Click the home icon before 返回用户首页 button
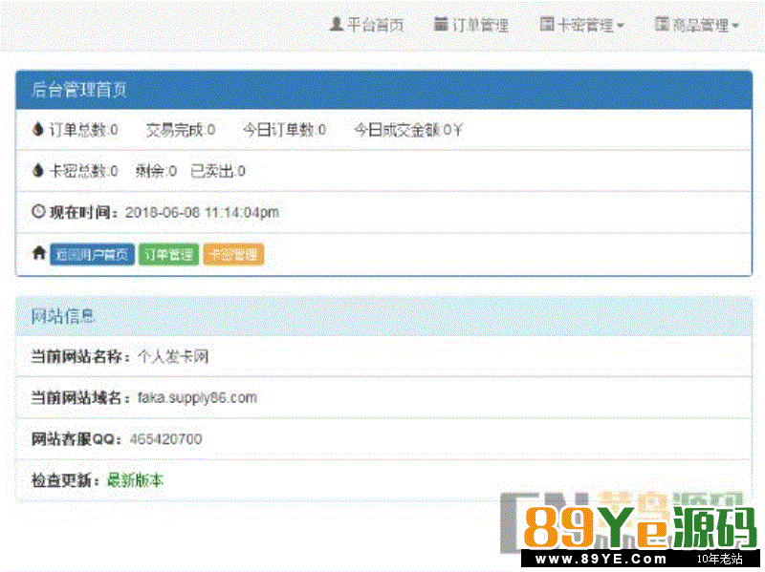Image resolution: width=765 pixels, height=572 pixels. (x=38, y=254)
